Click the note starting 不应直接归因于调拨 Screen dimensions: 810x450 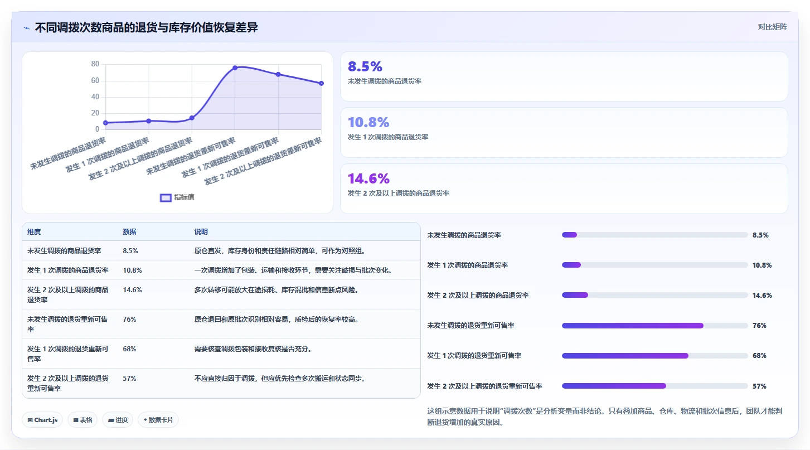[280, 379]
